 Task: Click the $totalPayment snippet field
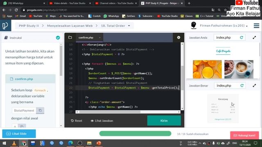click(24, 110)
